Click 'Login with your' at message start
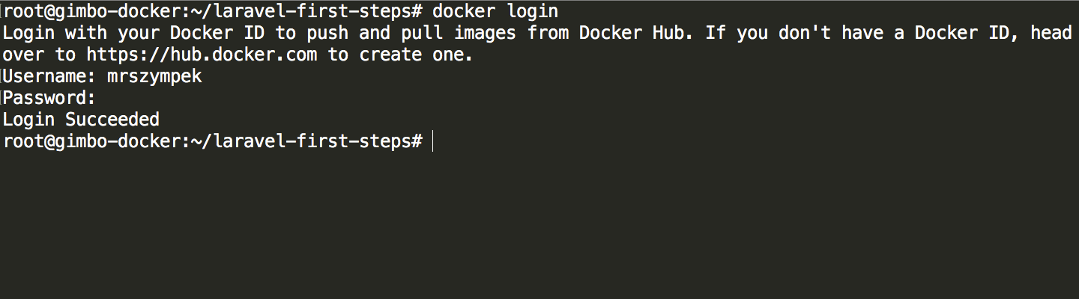This screenshot has height=299, width=1079. 81,33
